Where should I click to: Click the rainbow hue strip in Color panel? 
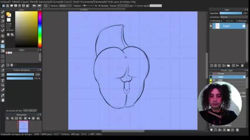coord(40,29)
